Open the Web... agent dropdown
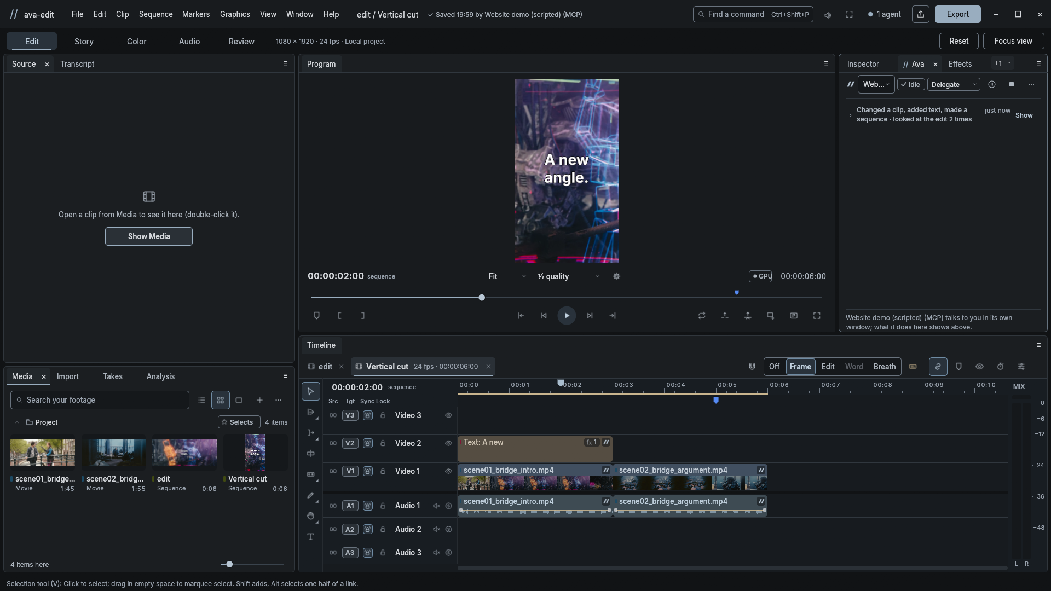The height and width of the screenshot is (591, 1051). (876, 84)
